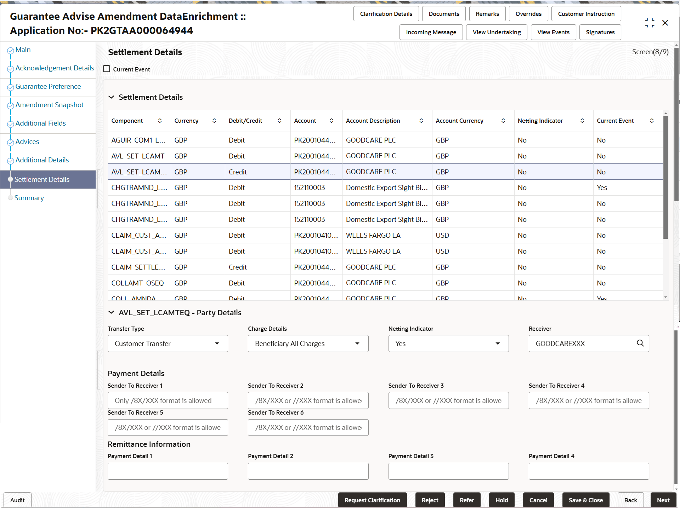Sort the Account Description column

(421, 121)
